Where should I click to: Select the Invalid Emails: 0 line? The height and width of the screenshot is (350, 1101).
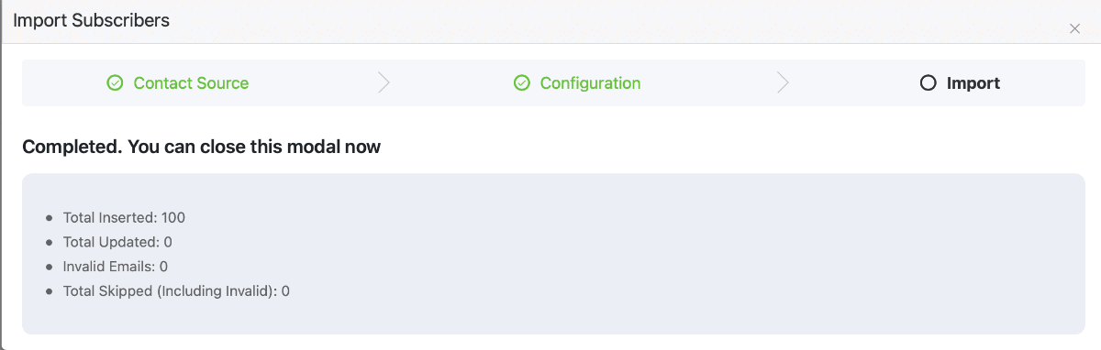coord(116,267)
